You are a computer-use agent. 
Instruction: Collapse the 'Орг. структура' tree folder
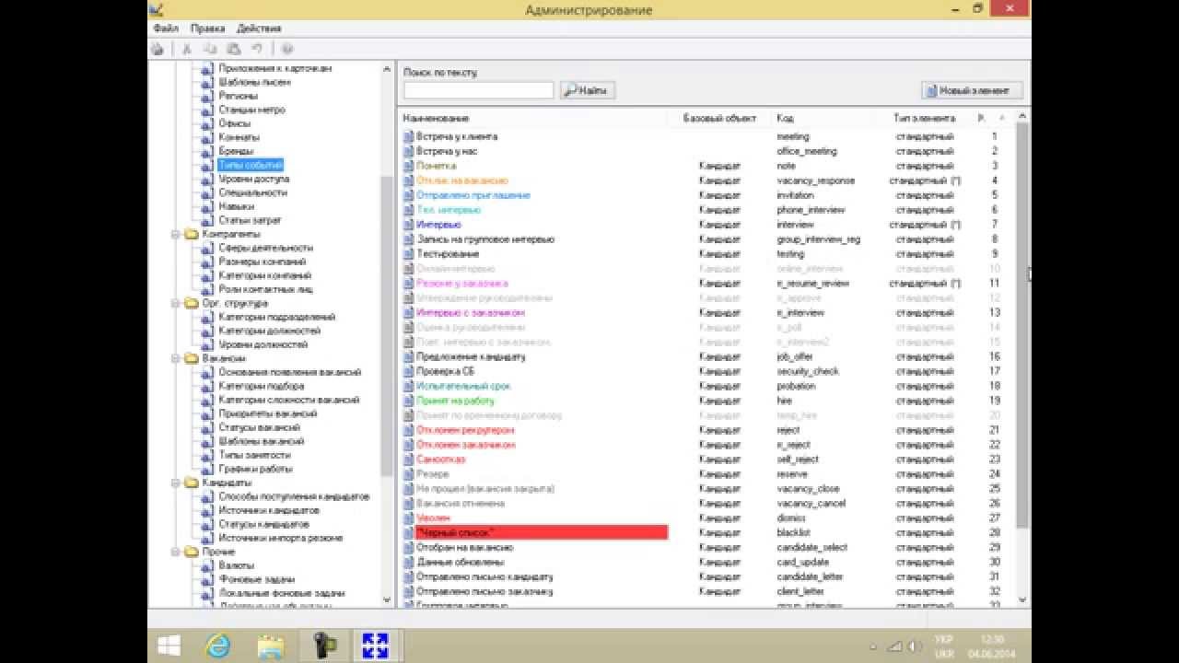176,303
